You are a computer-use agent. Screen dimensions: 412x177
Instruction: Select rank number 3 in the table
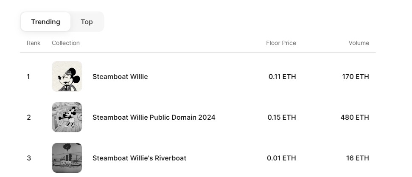click(x=28, y=158)
